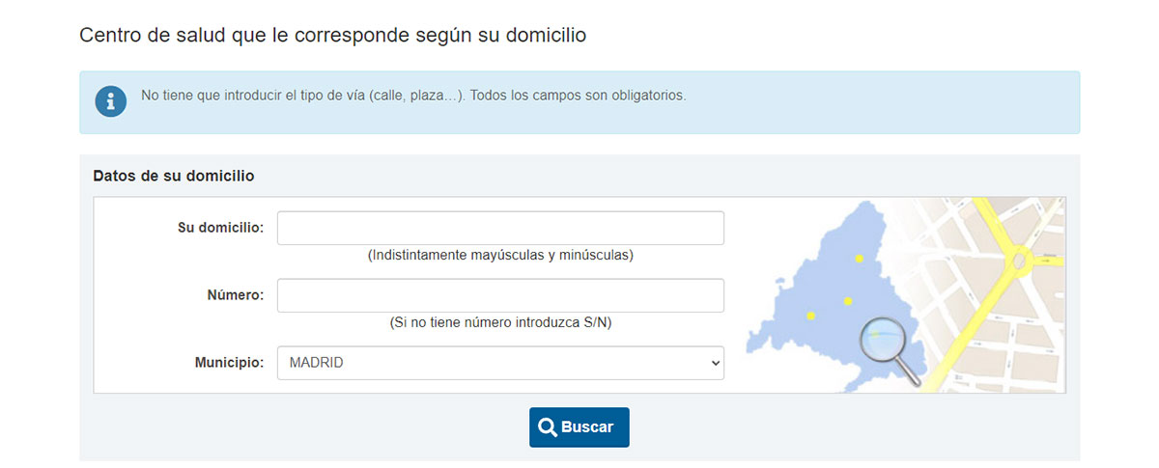Image resolution: width=1159 pixels, height=468 pixels.
Task: Click the "Su domicilio:" label
Action: click(x=220, y=229)
